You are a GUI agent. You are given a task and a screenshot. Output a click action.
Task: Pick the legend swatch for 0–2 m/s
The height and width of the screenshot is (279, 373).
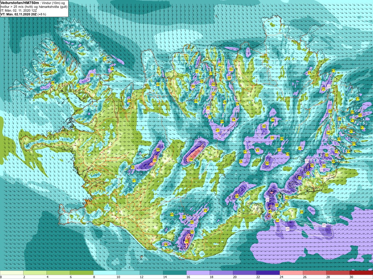coord(12,273)
